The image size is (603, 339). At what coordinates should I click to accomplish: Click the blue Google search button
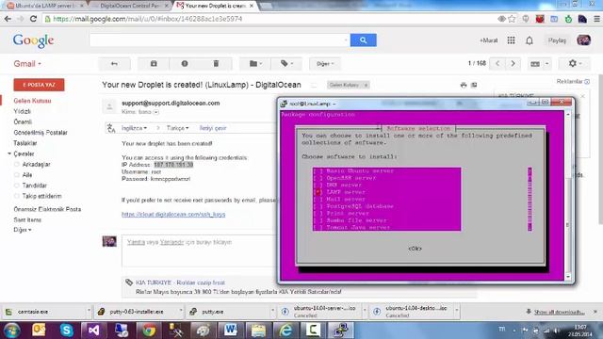(x=363, y=40)
